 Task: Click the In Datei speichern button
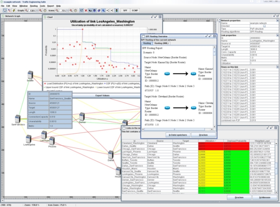point(178,134)
